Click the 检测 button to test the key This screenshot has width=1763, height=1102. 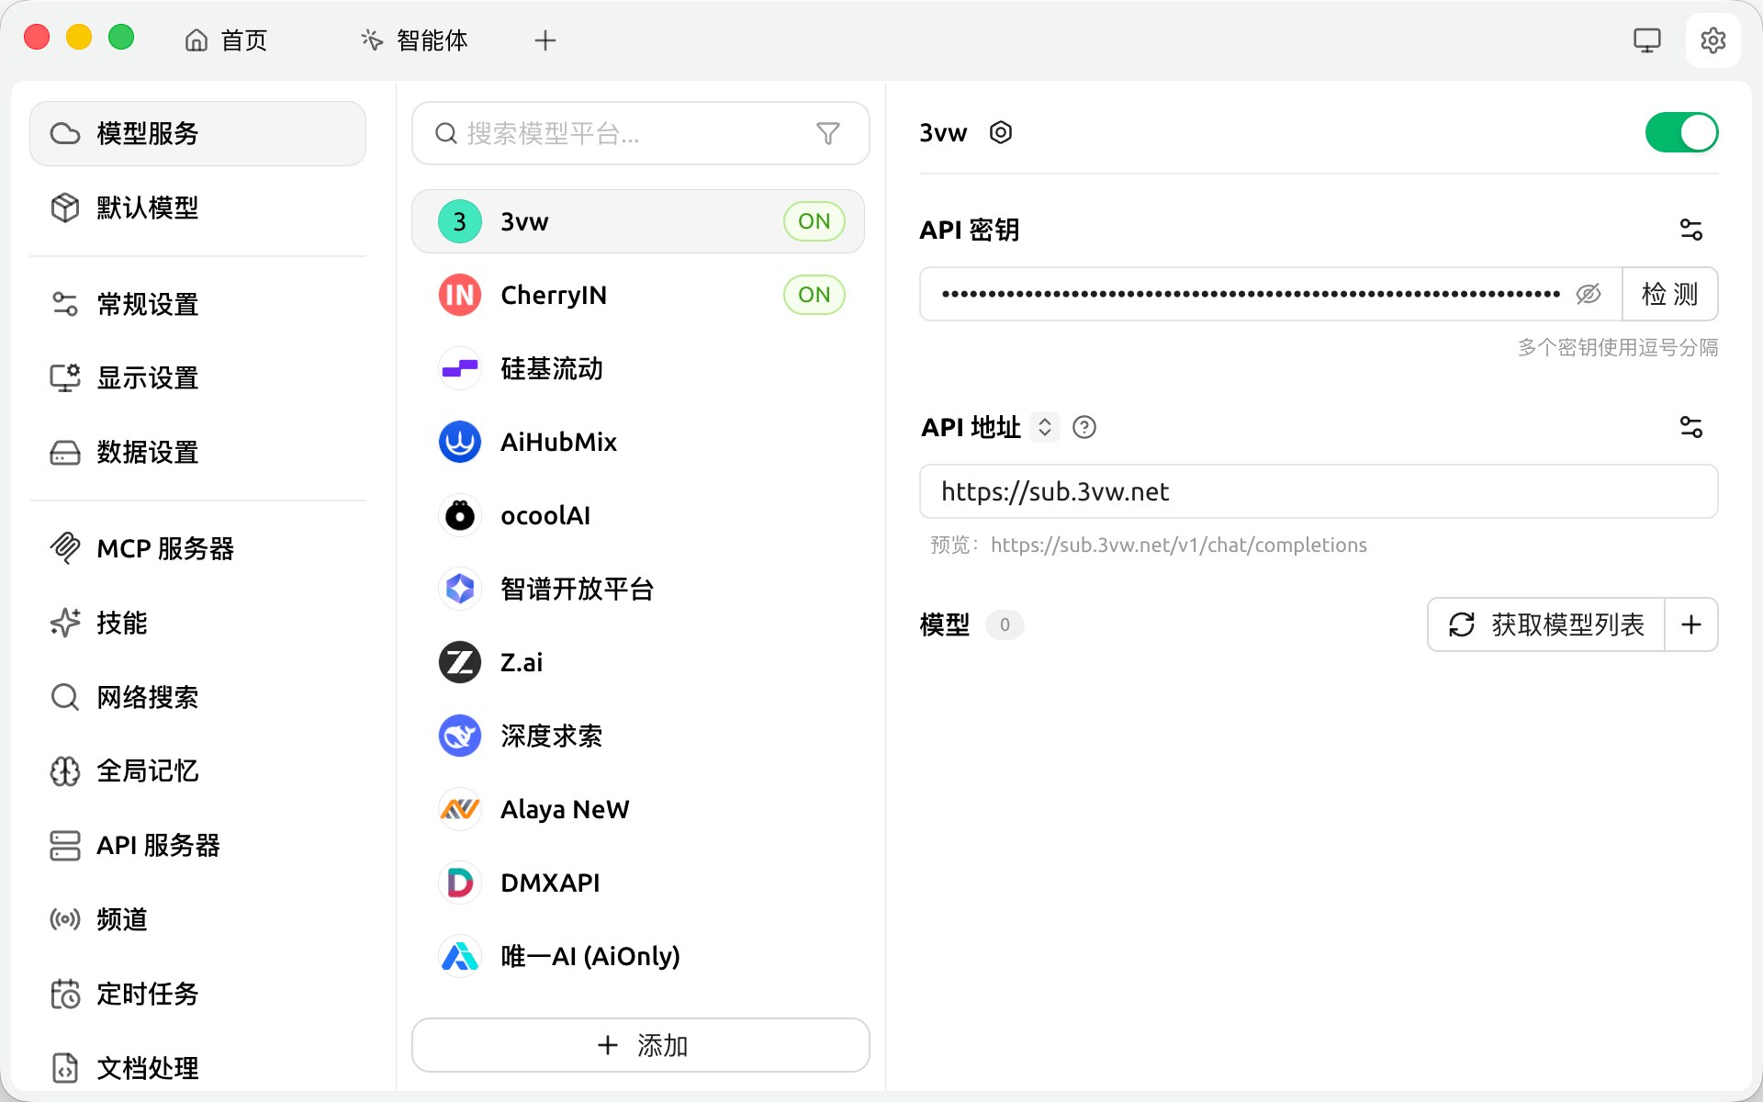point(1669,294)
